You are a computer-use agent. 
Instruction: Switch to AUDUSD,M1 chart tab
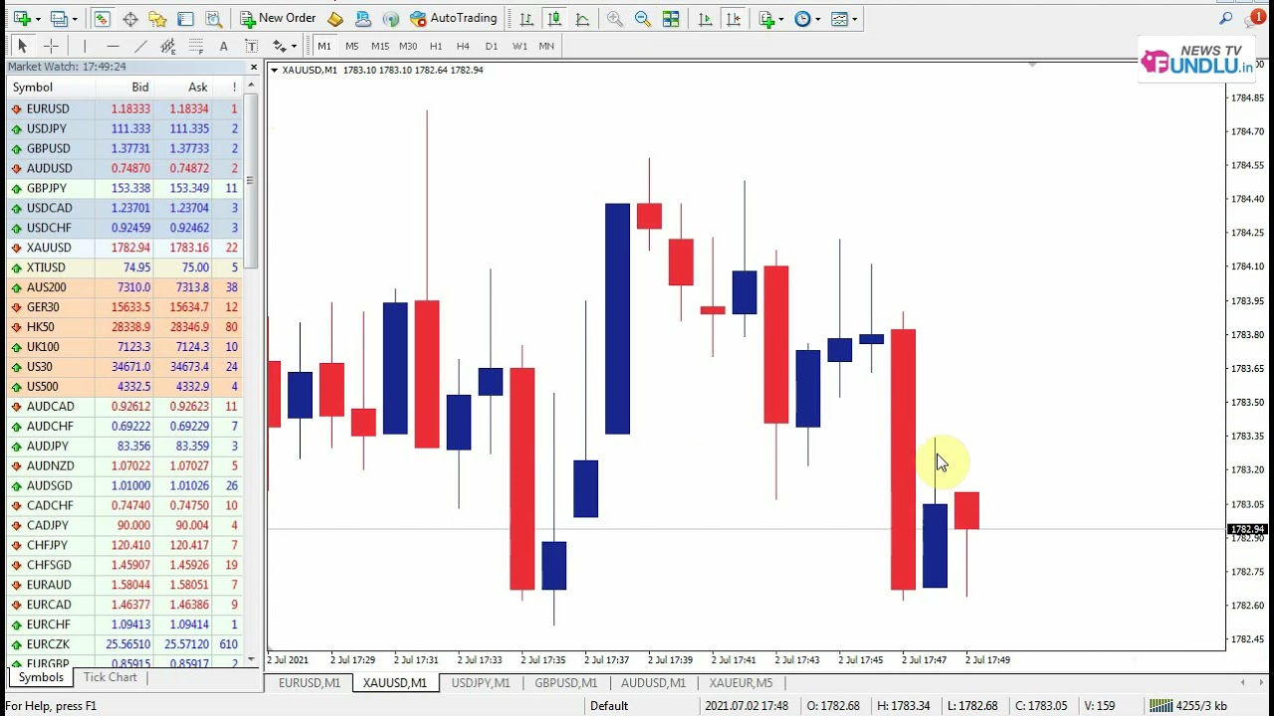(654, 683)
